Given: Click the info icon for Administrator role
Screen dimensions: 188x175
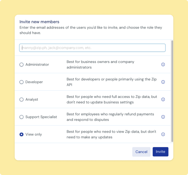Looking at the screenshot, I should coord(163,64).
